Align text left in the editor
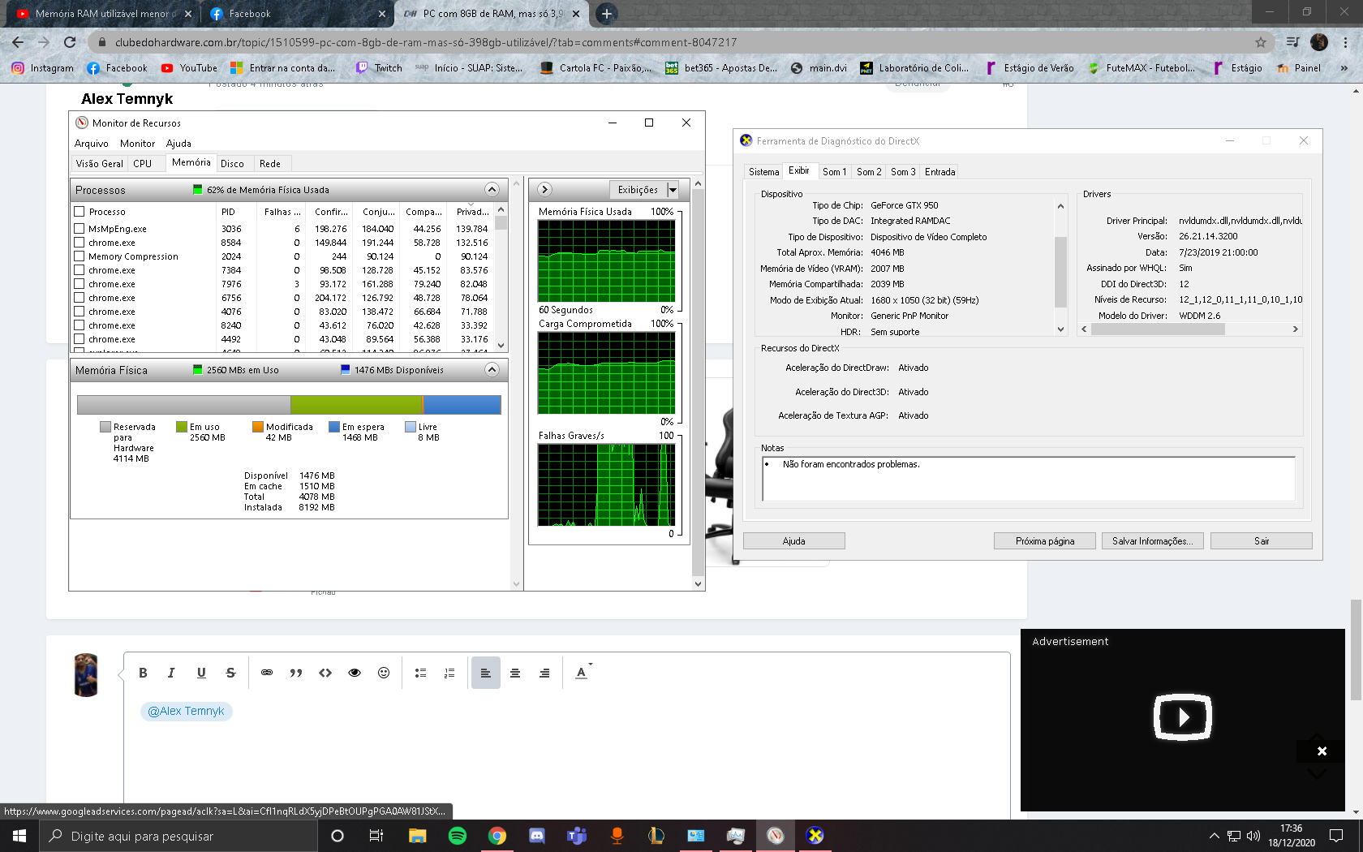The width and height of the screenshot is (1363, 852). tap(485, 673)
